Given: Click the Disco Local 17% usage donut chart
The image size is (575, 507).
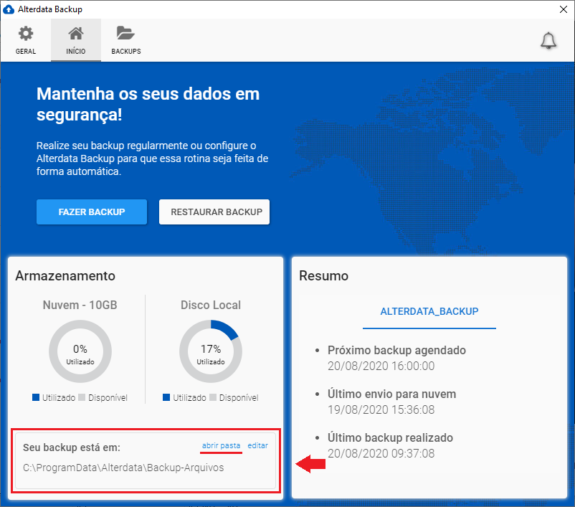Looking at the screenshot, I should pyautogui.click(x=211, y=351).
